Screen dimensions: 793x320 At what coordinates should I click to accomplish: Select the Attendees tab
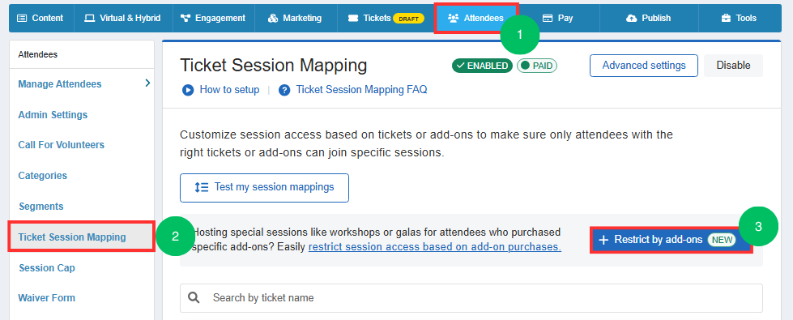point(476,18)
